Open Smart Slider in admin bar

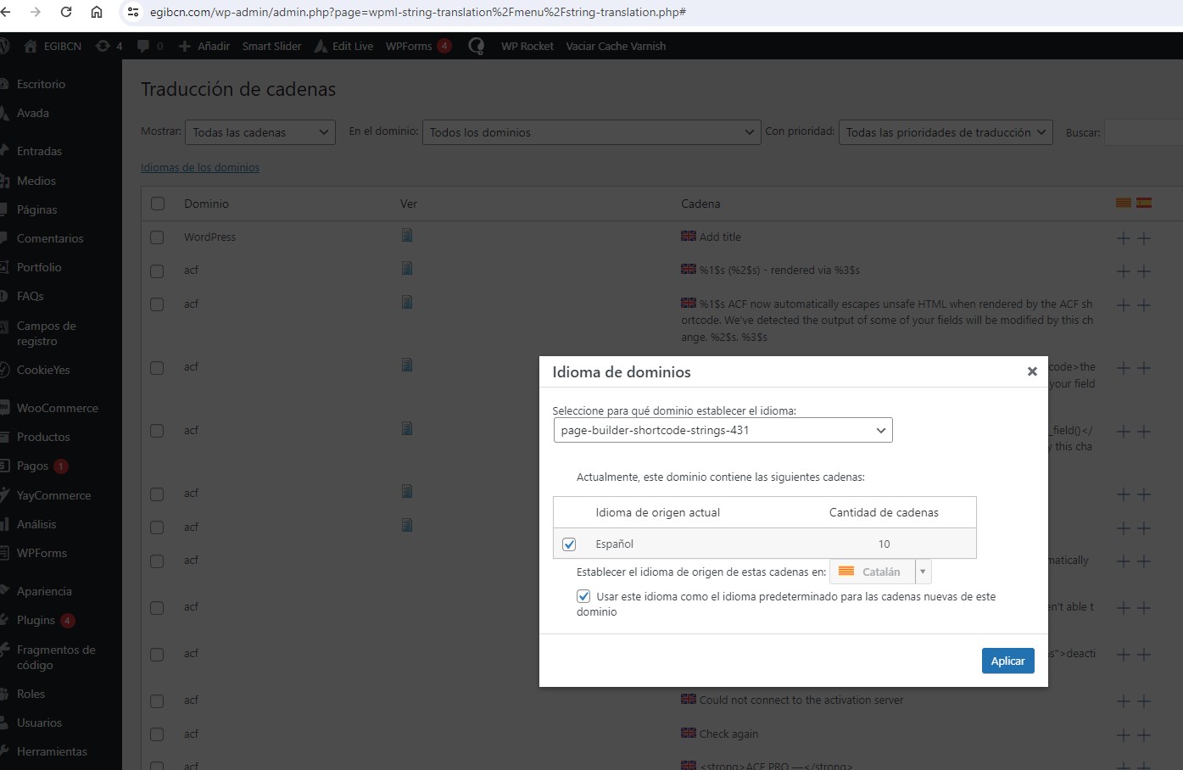click(271, 46)
